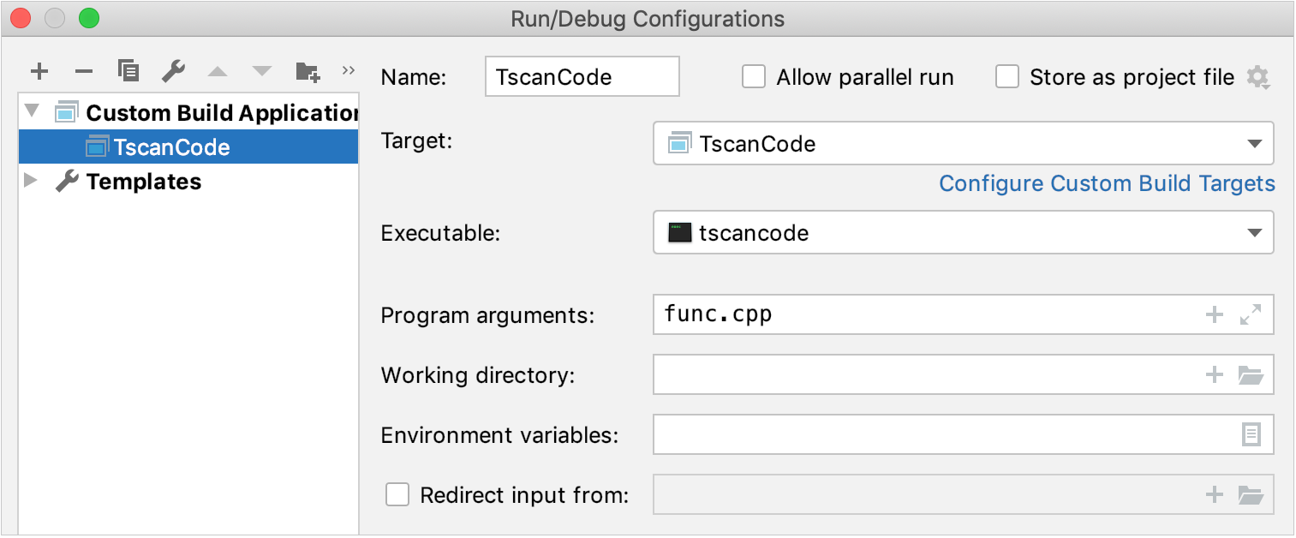Create a new folder for configurations
Screen dimensions: 1296x538
pos(307,71)
